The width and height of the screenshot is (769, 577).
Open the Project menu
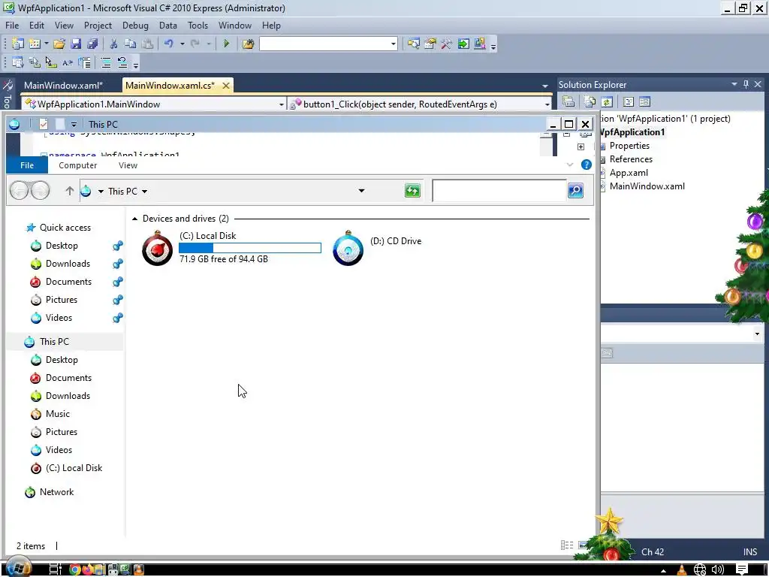(98, 26)
